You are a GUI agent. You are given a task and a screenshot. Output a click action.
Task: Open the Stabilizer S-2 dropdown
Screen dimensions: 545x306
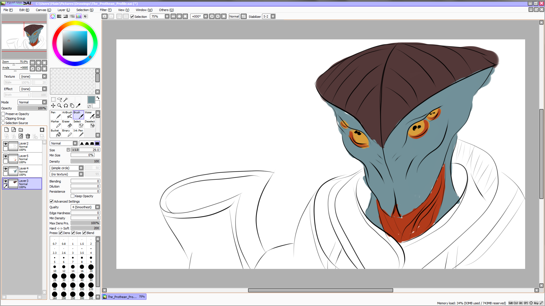click(269, 16)
